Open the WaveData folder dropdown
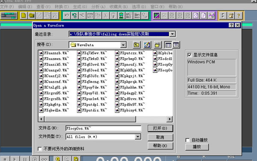257x161 pixels. [x=123, y=45]
